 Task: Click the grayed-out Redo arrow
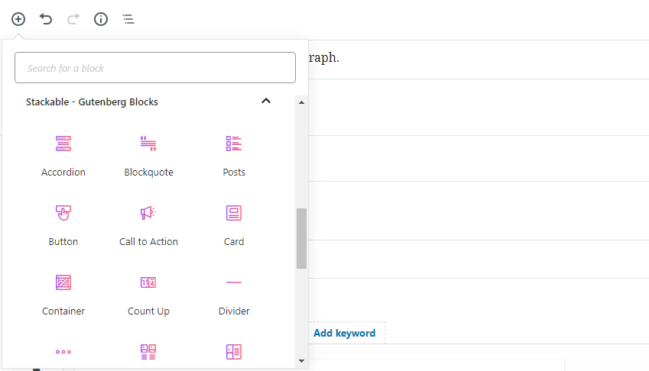[x=73, y=19]
